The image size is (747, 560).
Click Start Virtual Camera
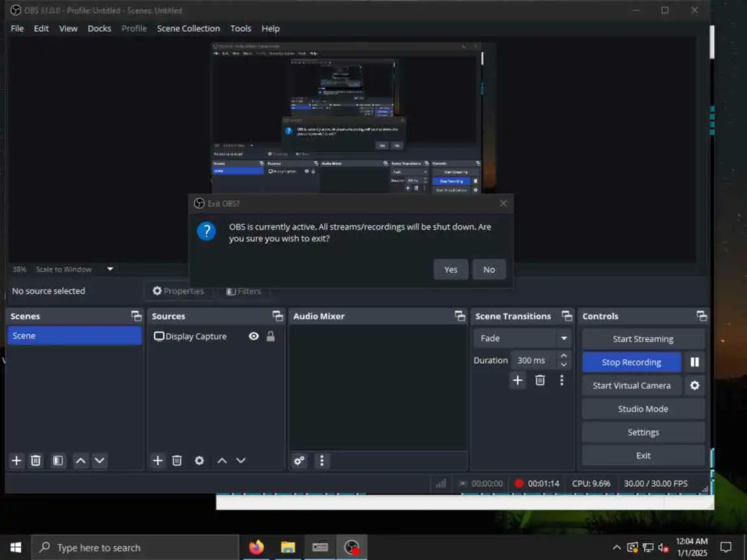point(631,386)
